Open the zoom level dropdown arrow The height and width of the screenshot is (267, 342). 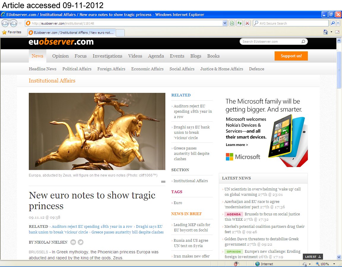(334, 264)
